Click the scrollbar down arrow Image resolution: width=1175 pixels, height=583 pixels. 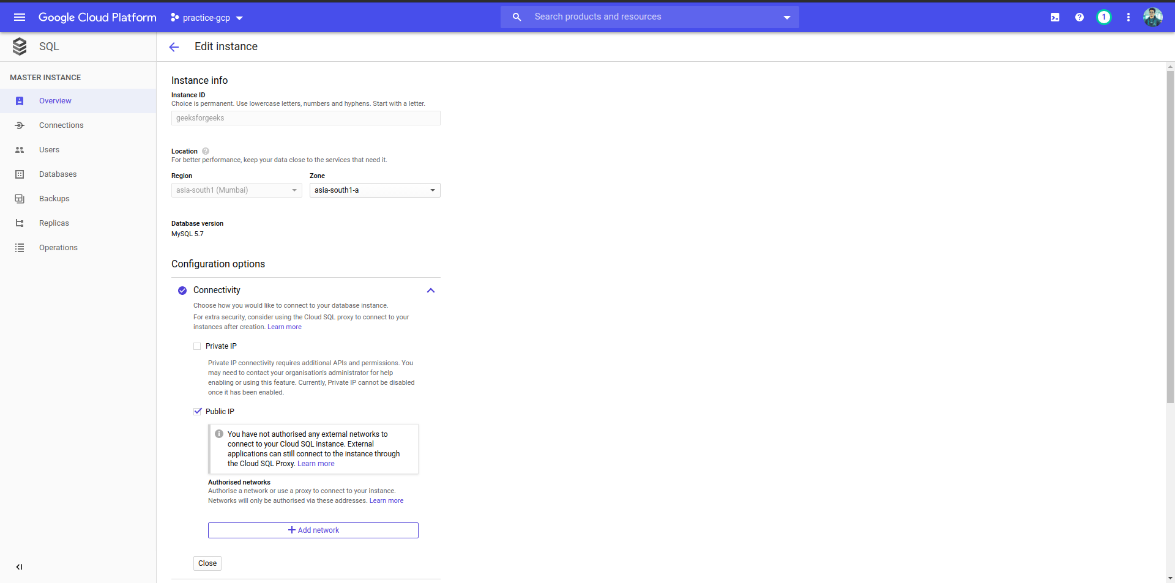(x=1170, y=578)
